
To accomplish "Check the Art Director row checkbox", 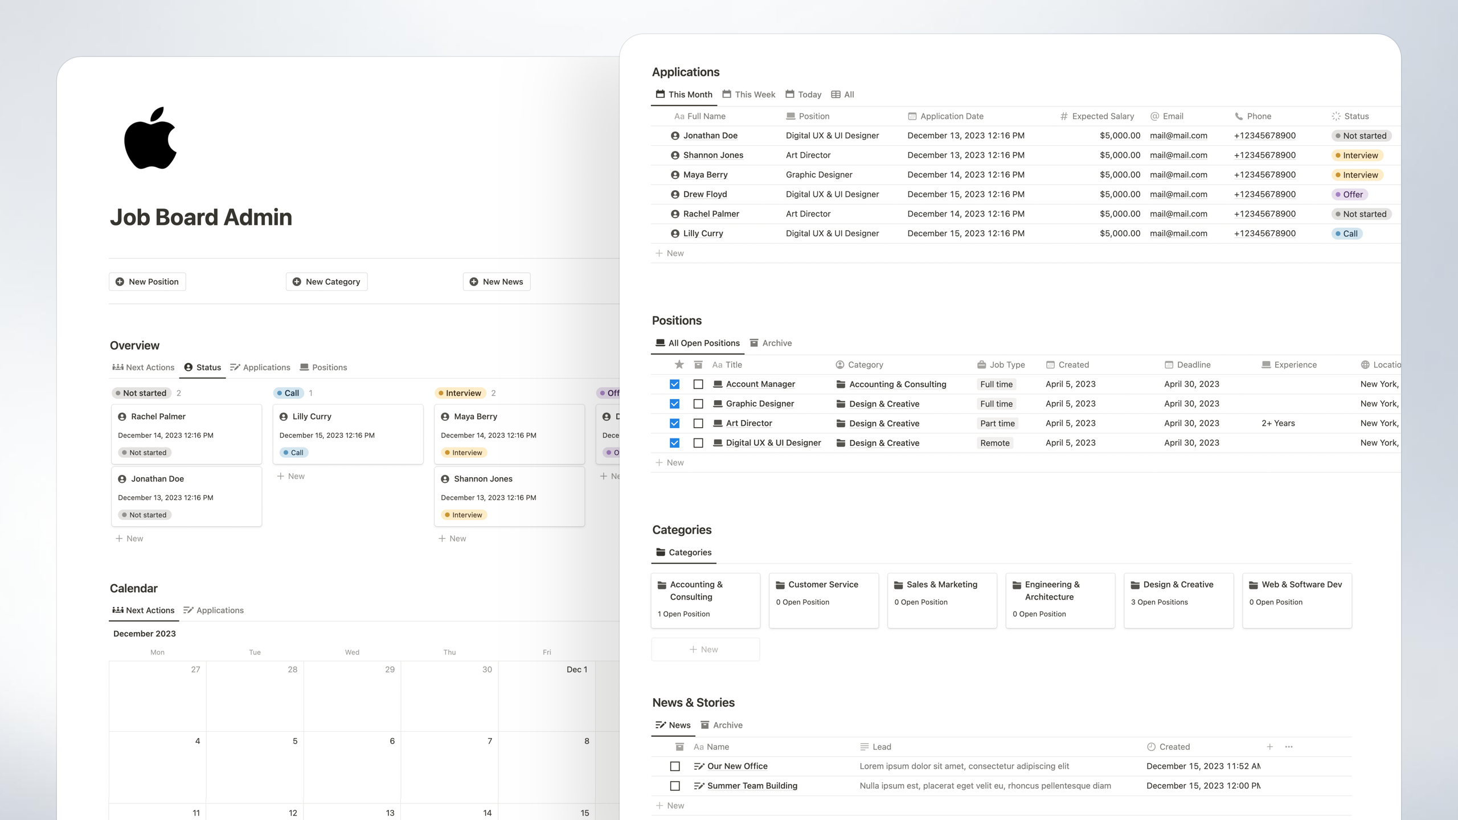I will pyautogui.click(x=699, y=423).
